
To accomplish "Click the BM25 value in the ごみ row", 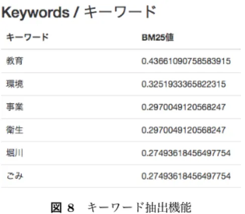I will [x=186, y=176].
